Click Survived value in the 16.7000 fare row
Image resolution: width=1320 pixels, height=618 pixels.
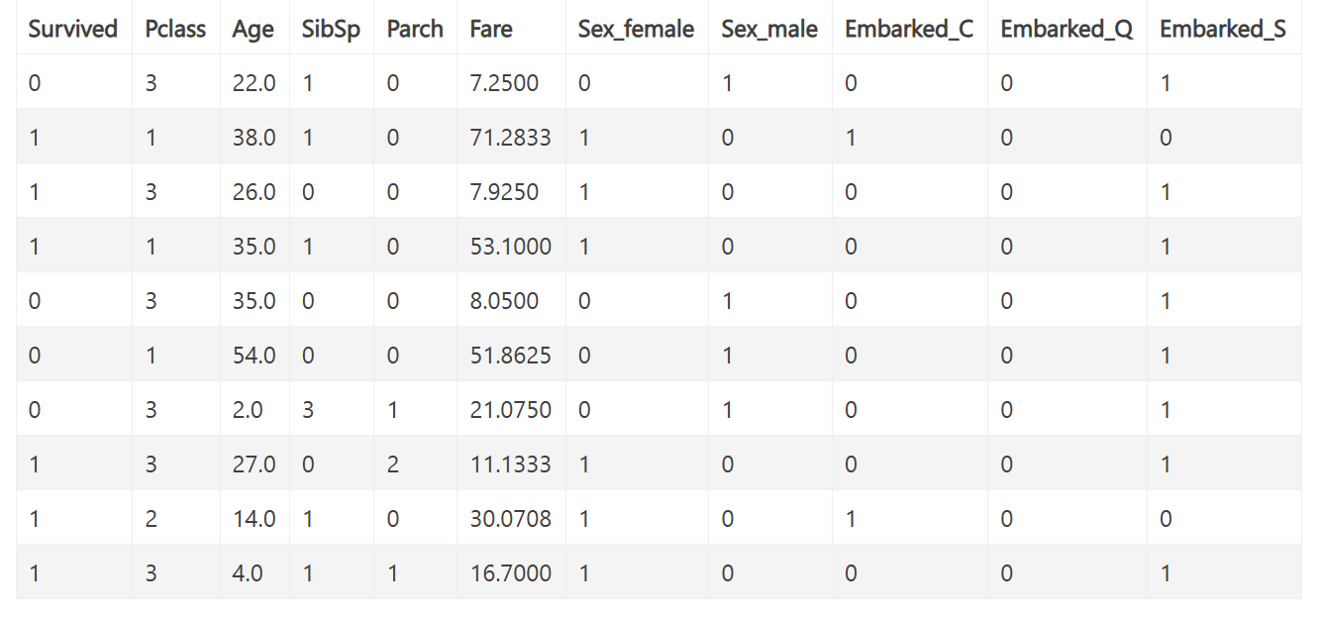tap(35, 572)
